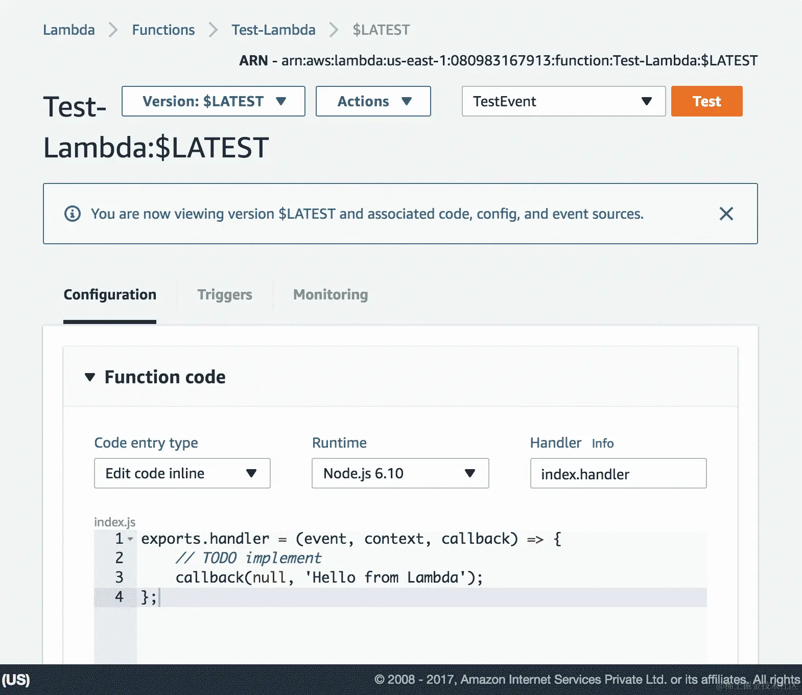
Task: Click the callback Hello from Lambda line
Action: 329,577
